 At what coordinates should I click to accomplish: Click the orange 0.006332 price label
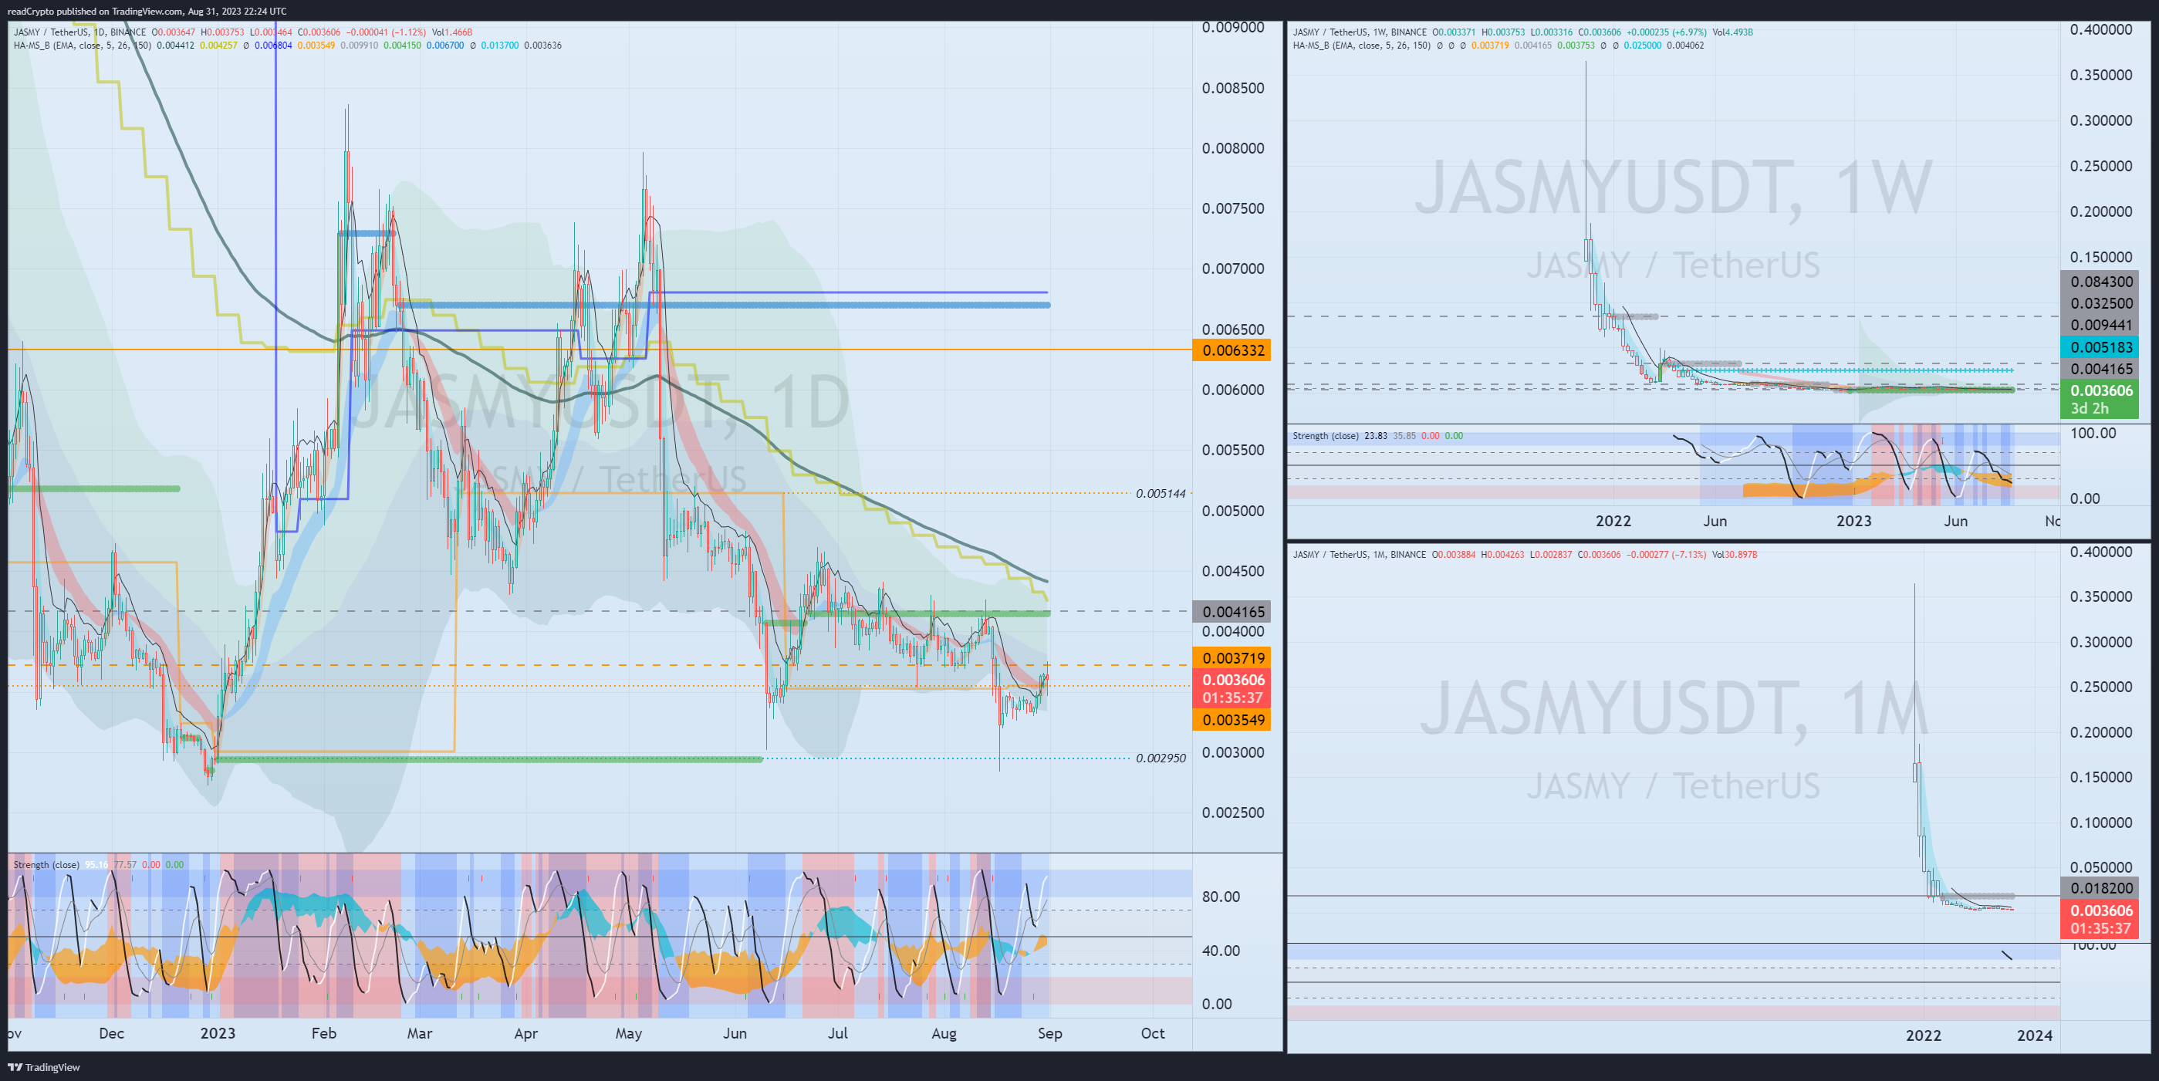(x=1232, y=350)
